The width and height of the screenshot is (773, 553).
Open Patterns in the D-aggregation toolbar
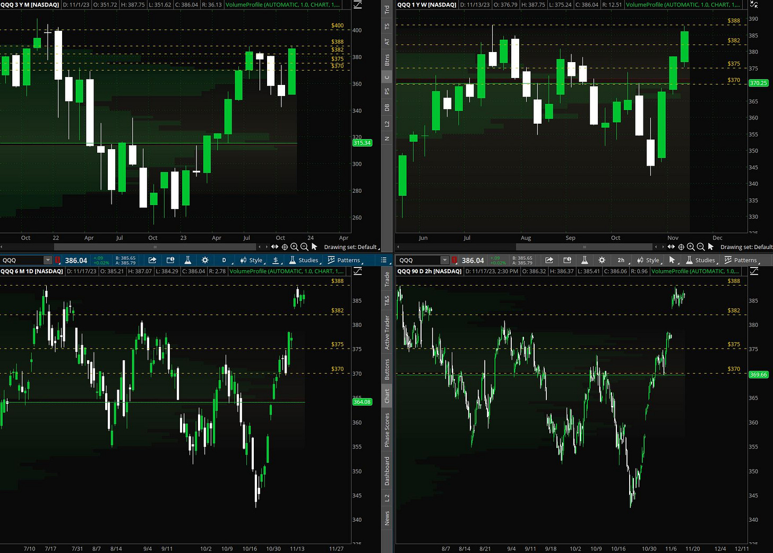pos(344,260)
